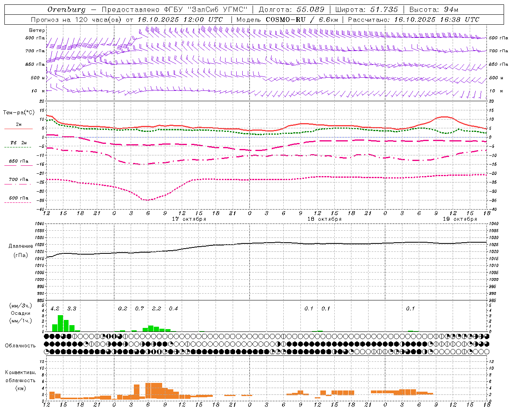The height and width of the screenshot is (408, 510).
Task: Click the black pressure curve line
Action: [x=266, y=243]
